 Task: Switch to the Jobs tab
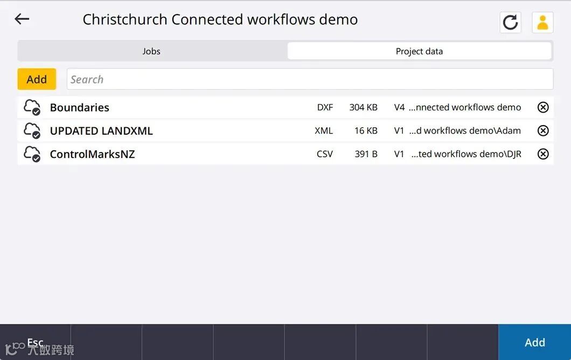pos(151,51)
